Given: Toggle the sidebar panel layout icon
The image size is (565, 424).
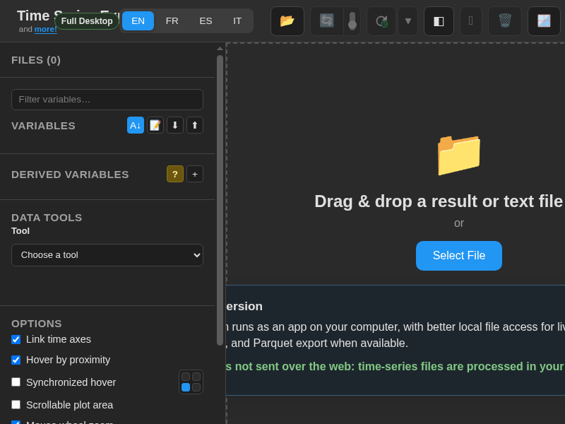Looking at the screenshot, I should tap(439, 21).
